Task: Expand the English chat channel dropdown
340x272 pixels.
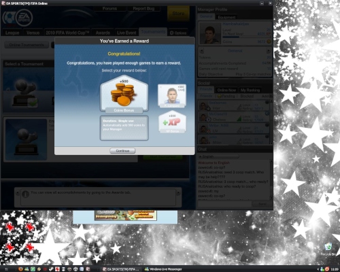Action: pos(218,156)
